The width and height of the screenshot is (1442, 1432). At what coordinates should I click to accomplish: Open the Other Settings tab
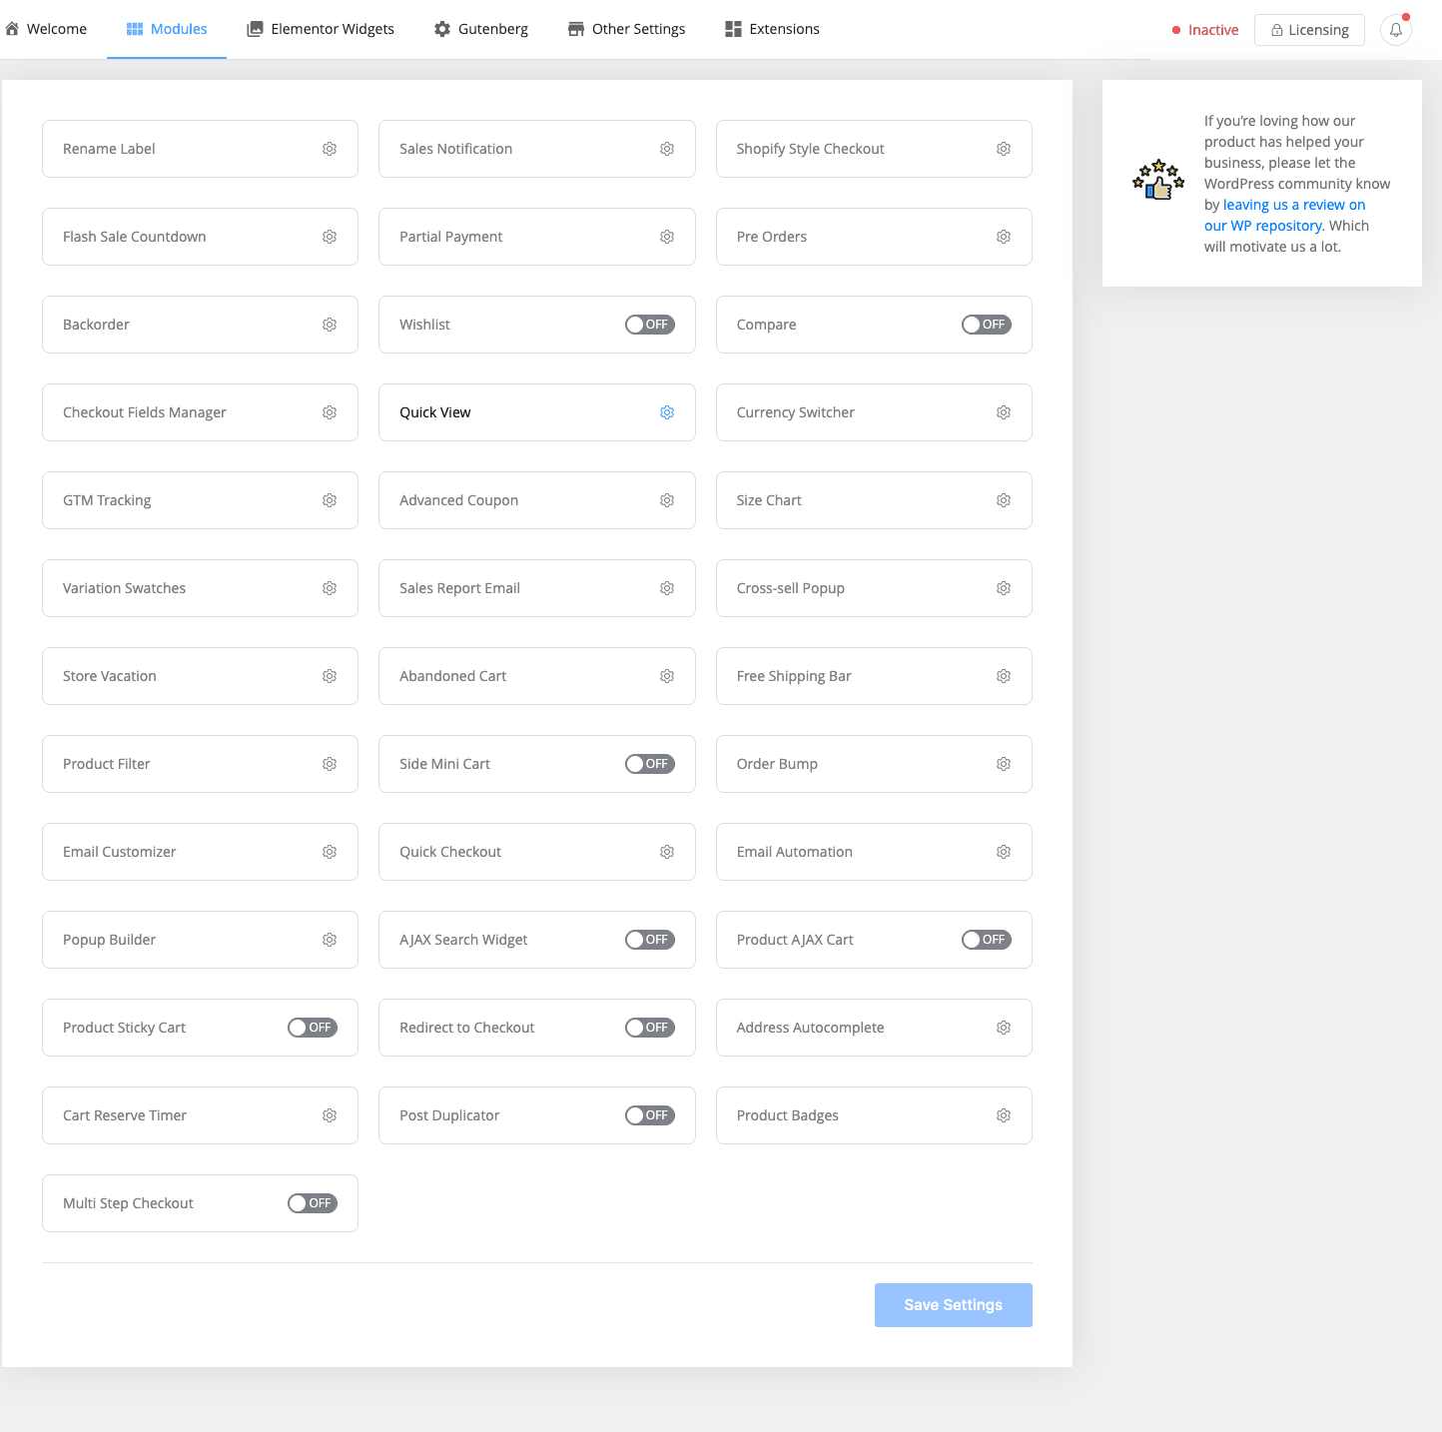(626, 29)
